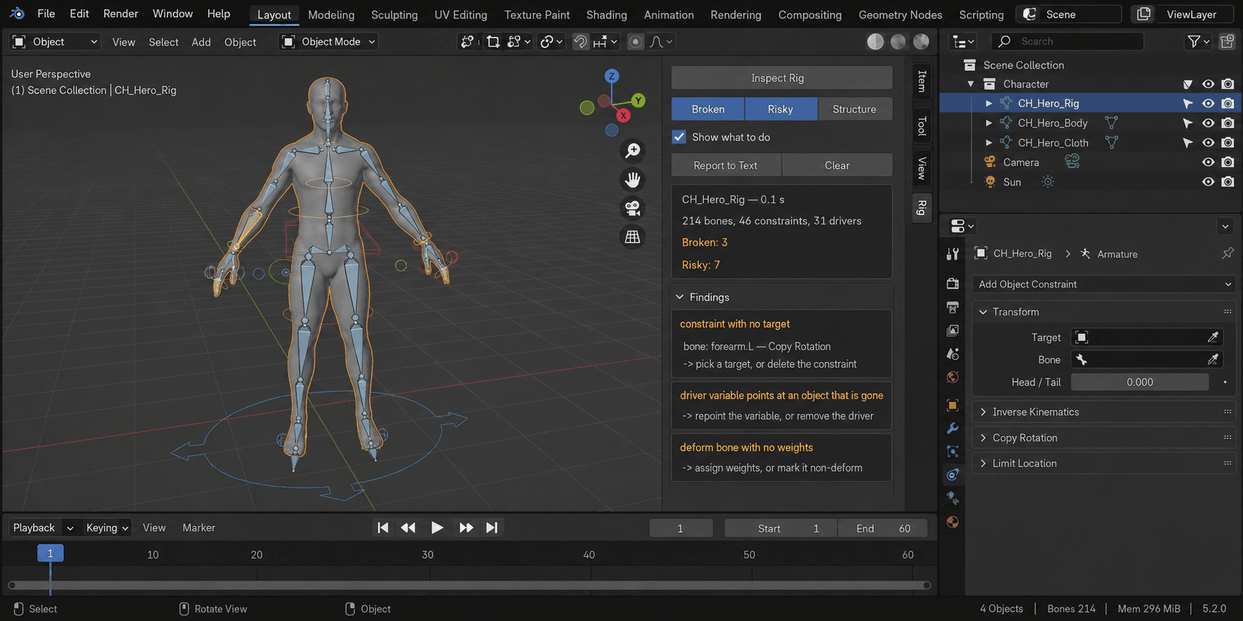
Task: Click the Inspect Rig button
Action: [782, 78]
